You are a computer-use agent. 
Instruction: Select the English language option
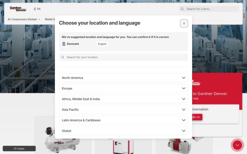(x=102, y=44)
